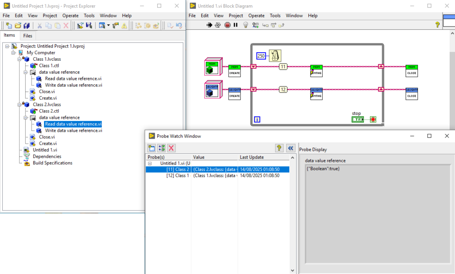This screenshot has width=455, height=274.
Task: Select Untitled 1.vi in project tree
Action: click(45, 150)
